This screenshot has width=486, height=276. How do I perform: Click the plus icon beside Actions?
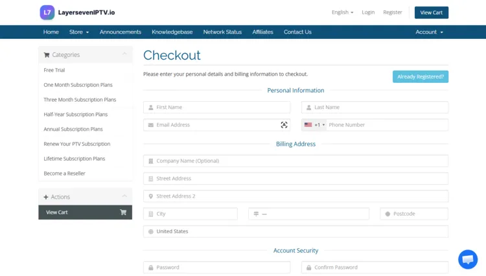pyautogui.click(x=46, y=197)
